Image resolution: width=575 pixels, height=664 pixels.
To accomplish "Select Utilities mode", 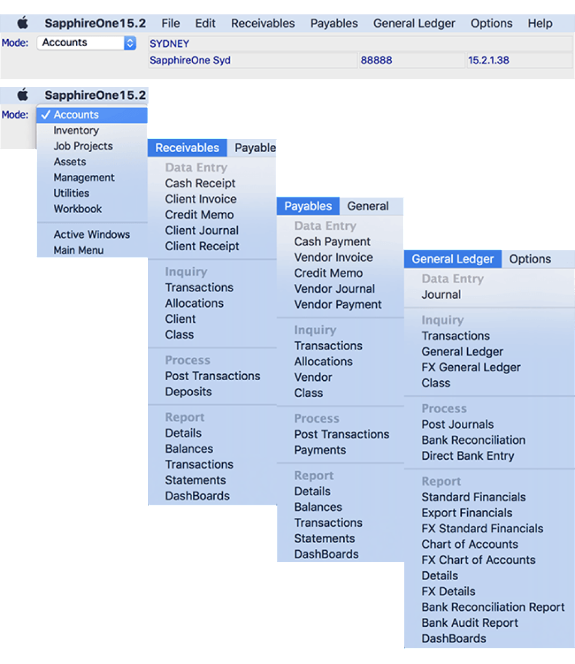I will point(71,193).
